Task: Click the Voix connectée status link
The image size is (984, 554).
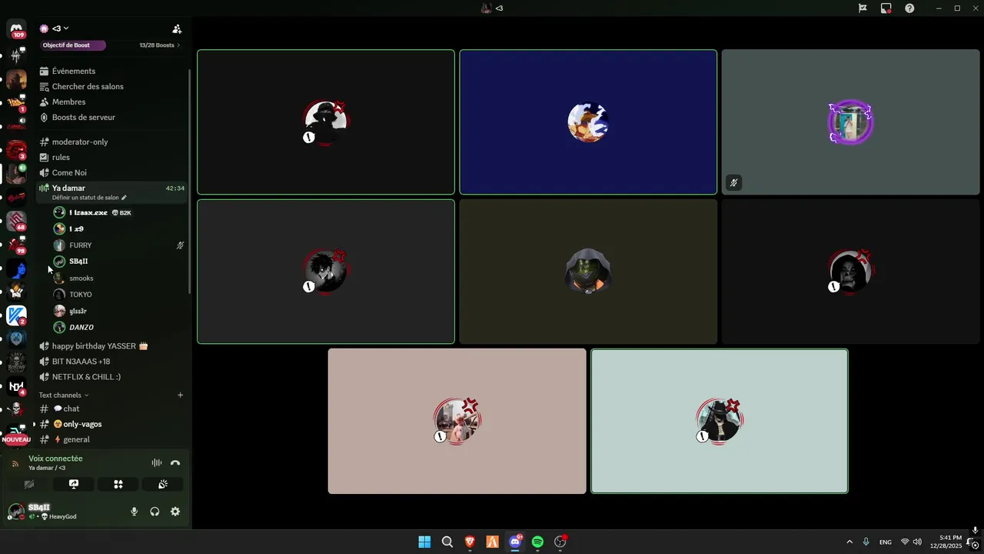Action: (55, 459)
